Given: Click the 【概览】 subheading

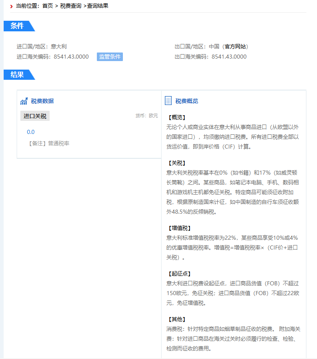Looking at the screenshot, I should click(177, 118).
